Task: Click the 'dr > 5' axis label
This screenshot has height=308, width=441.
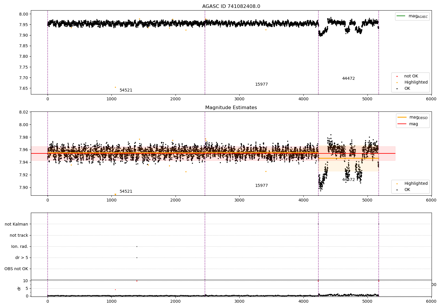Action: click(22, 258)
